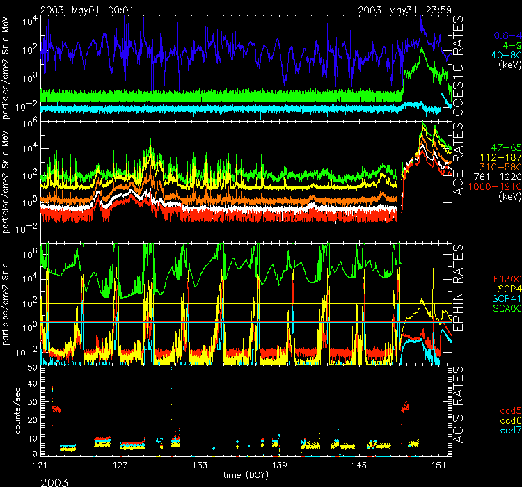The height and width of the screenshot is (487, 522).
Task: Click the time (DOY) axis title
Action: (x=247, y=474)
